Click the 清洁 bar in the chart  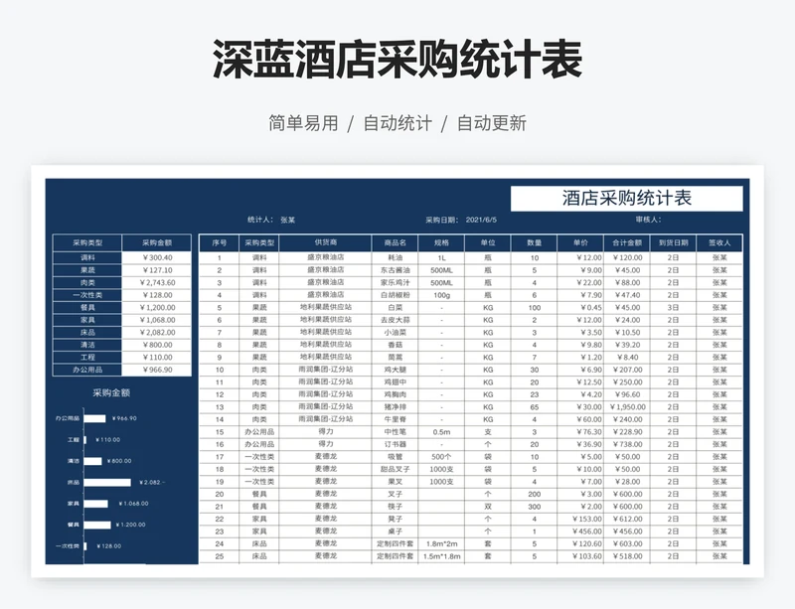(92, 461)
